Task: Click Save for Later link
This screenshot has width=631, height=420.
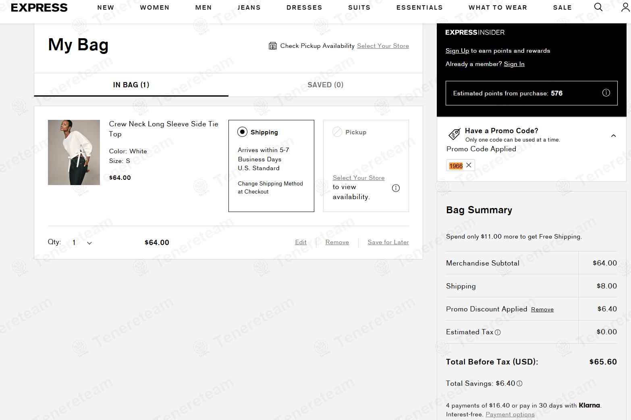Action: click(388, 242)
